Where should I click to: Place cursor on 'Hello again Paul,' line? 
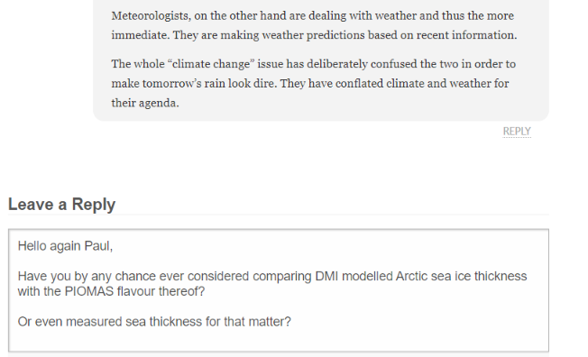coord(65,246)
